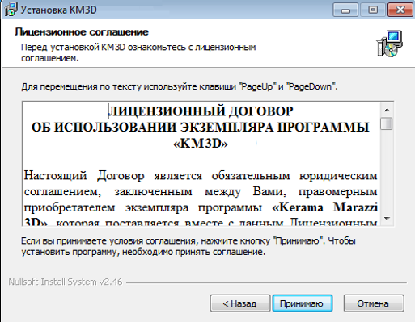Cancel installation with Отмена button

coord(374,303)
